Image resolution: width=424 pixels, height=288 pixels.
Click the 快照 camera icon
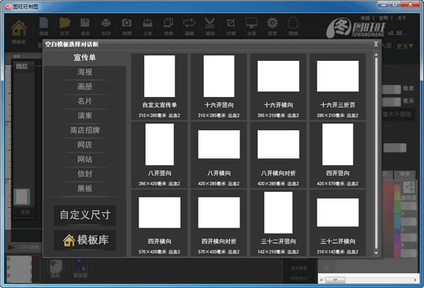pos(126,25)
